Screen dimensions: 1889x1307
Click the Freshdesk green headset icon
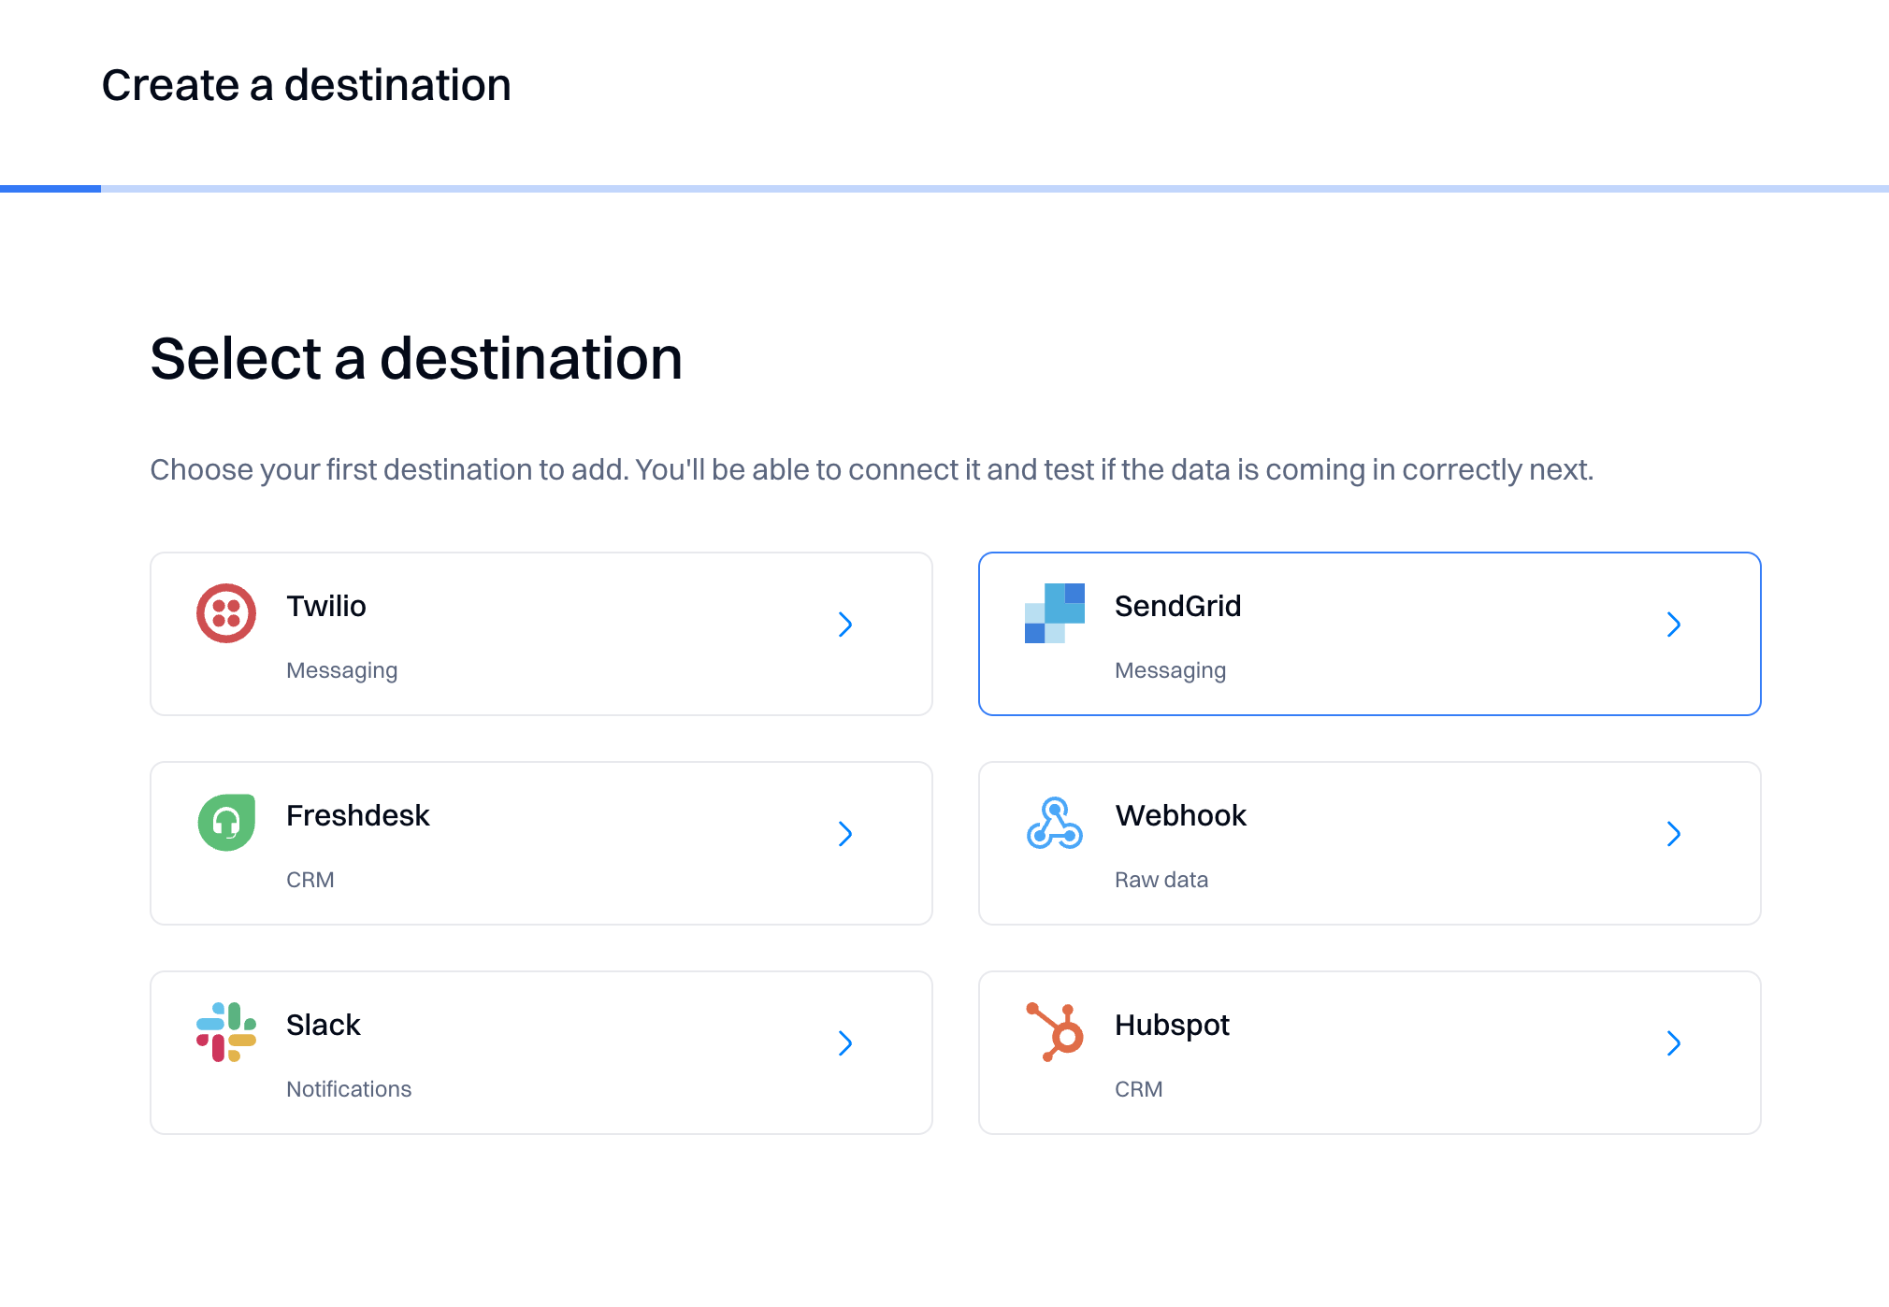(225, 823)
